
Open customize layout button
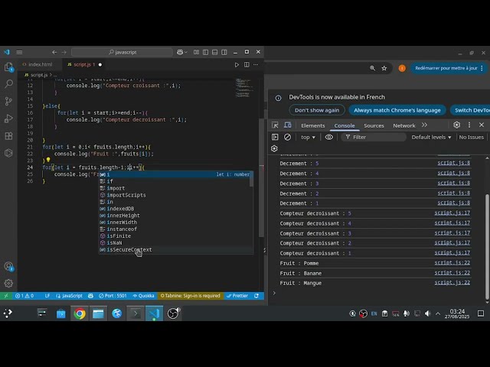pyautogui.click(x=196, y=52)
